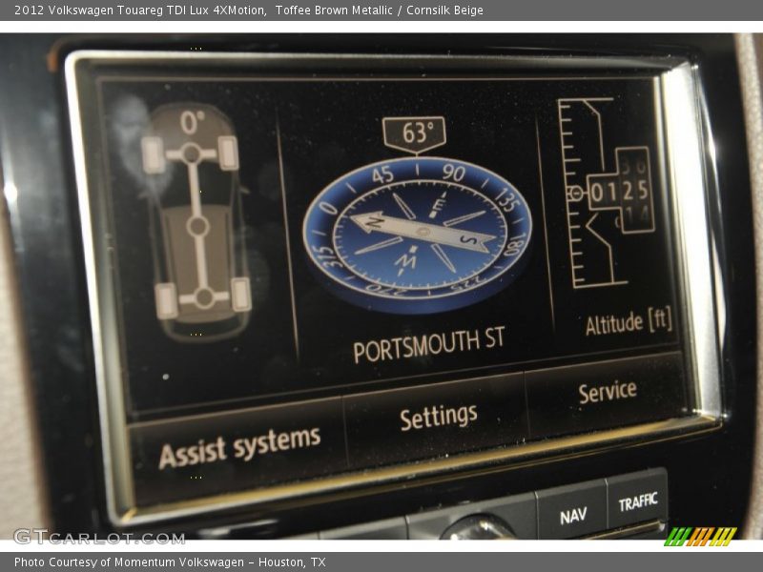Tap the NAV hardware button
The image size is (763, 572).
(x=573, y=516)
